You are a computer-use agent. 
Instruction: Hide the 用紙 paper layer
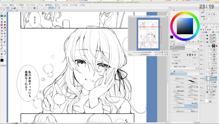[x=201, y=100]
